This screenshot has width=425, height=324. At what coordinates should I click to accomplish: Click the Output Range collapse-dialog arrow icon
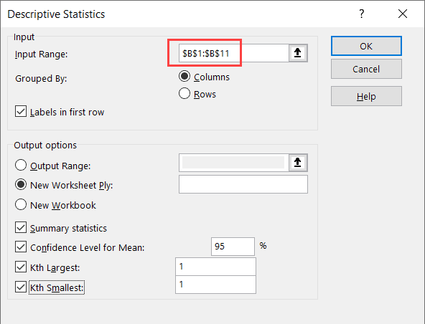point(298,163)
